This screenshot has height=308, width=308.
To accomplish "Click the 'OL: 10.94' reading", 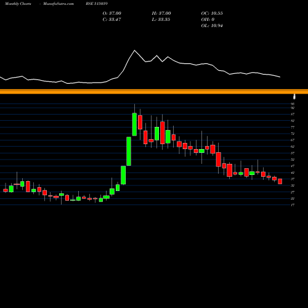I will coord(212,26).
